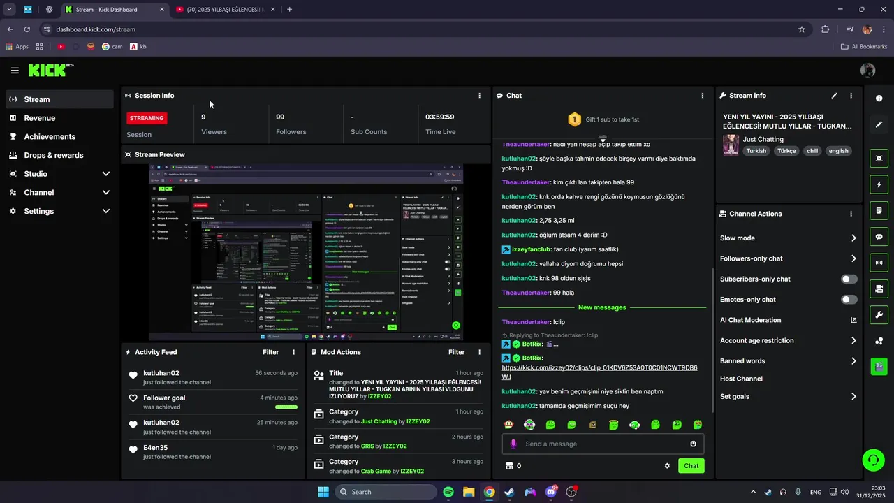The width and height of the screenshot is (894, 503).
Task: Bookmark this page with the star icon
Action: (802, 29)
